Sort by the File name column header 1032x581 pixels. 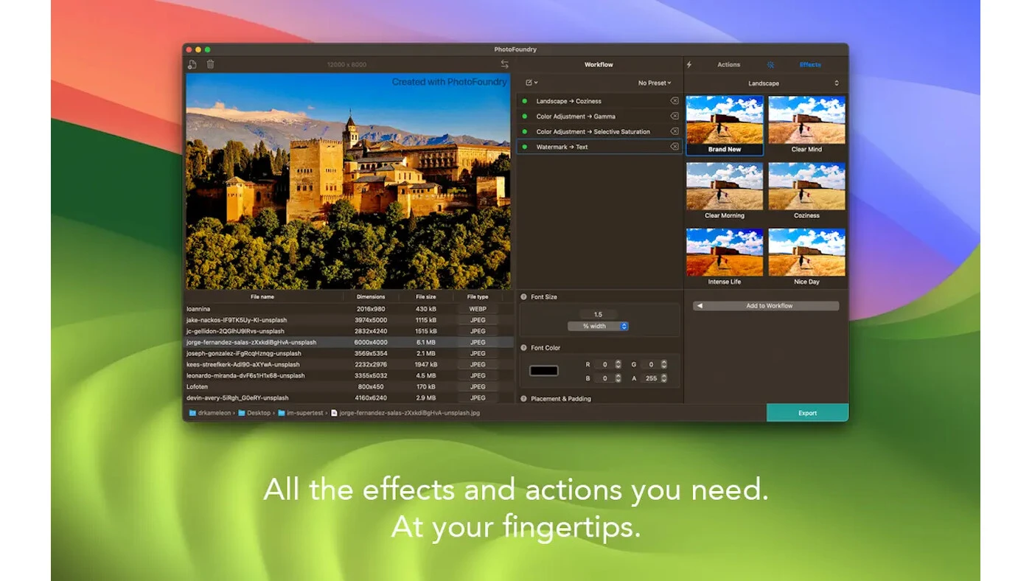(x=263, y=296)
